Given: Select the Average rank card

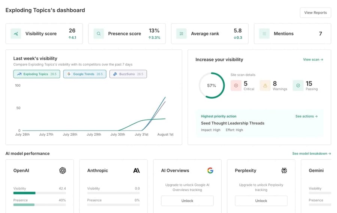Looking at the screenshot, I should click(210, 34).
